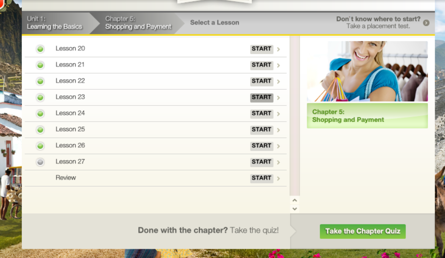The width and height of the screenshot is (445, 258).
Task: Click the arrow icon beside placement test
Action: point(426,23)
